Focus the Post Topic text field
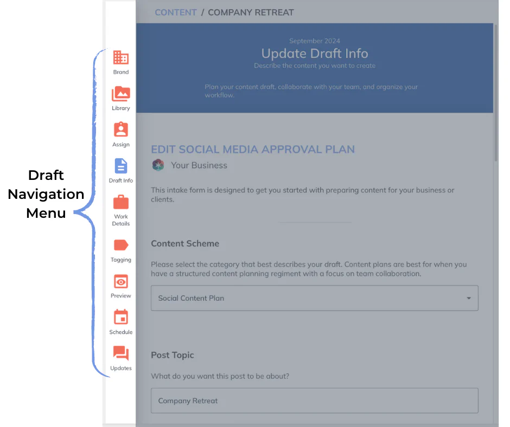Screen dimensions: 510x427 [314, 401]
